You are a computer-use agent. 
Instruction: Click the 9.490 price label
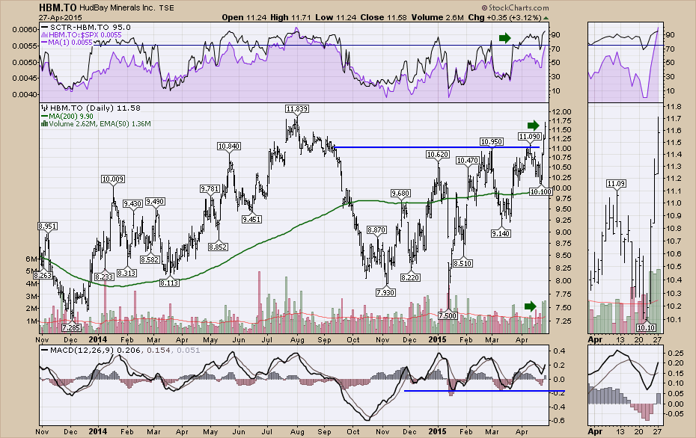coord(155,201)
